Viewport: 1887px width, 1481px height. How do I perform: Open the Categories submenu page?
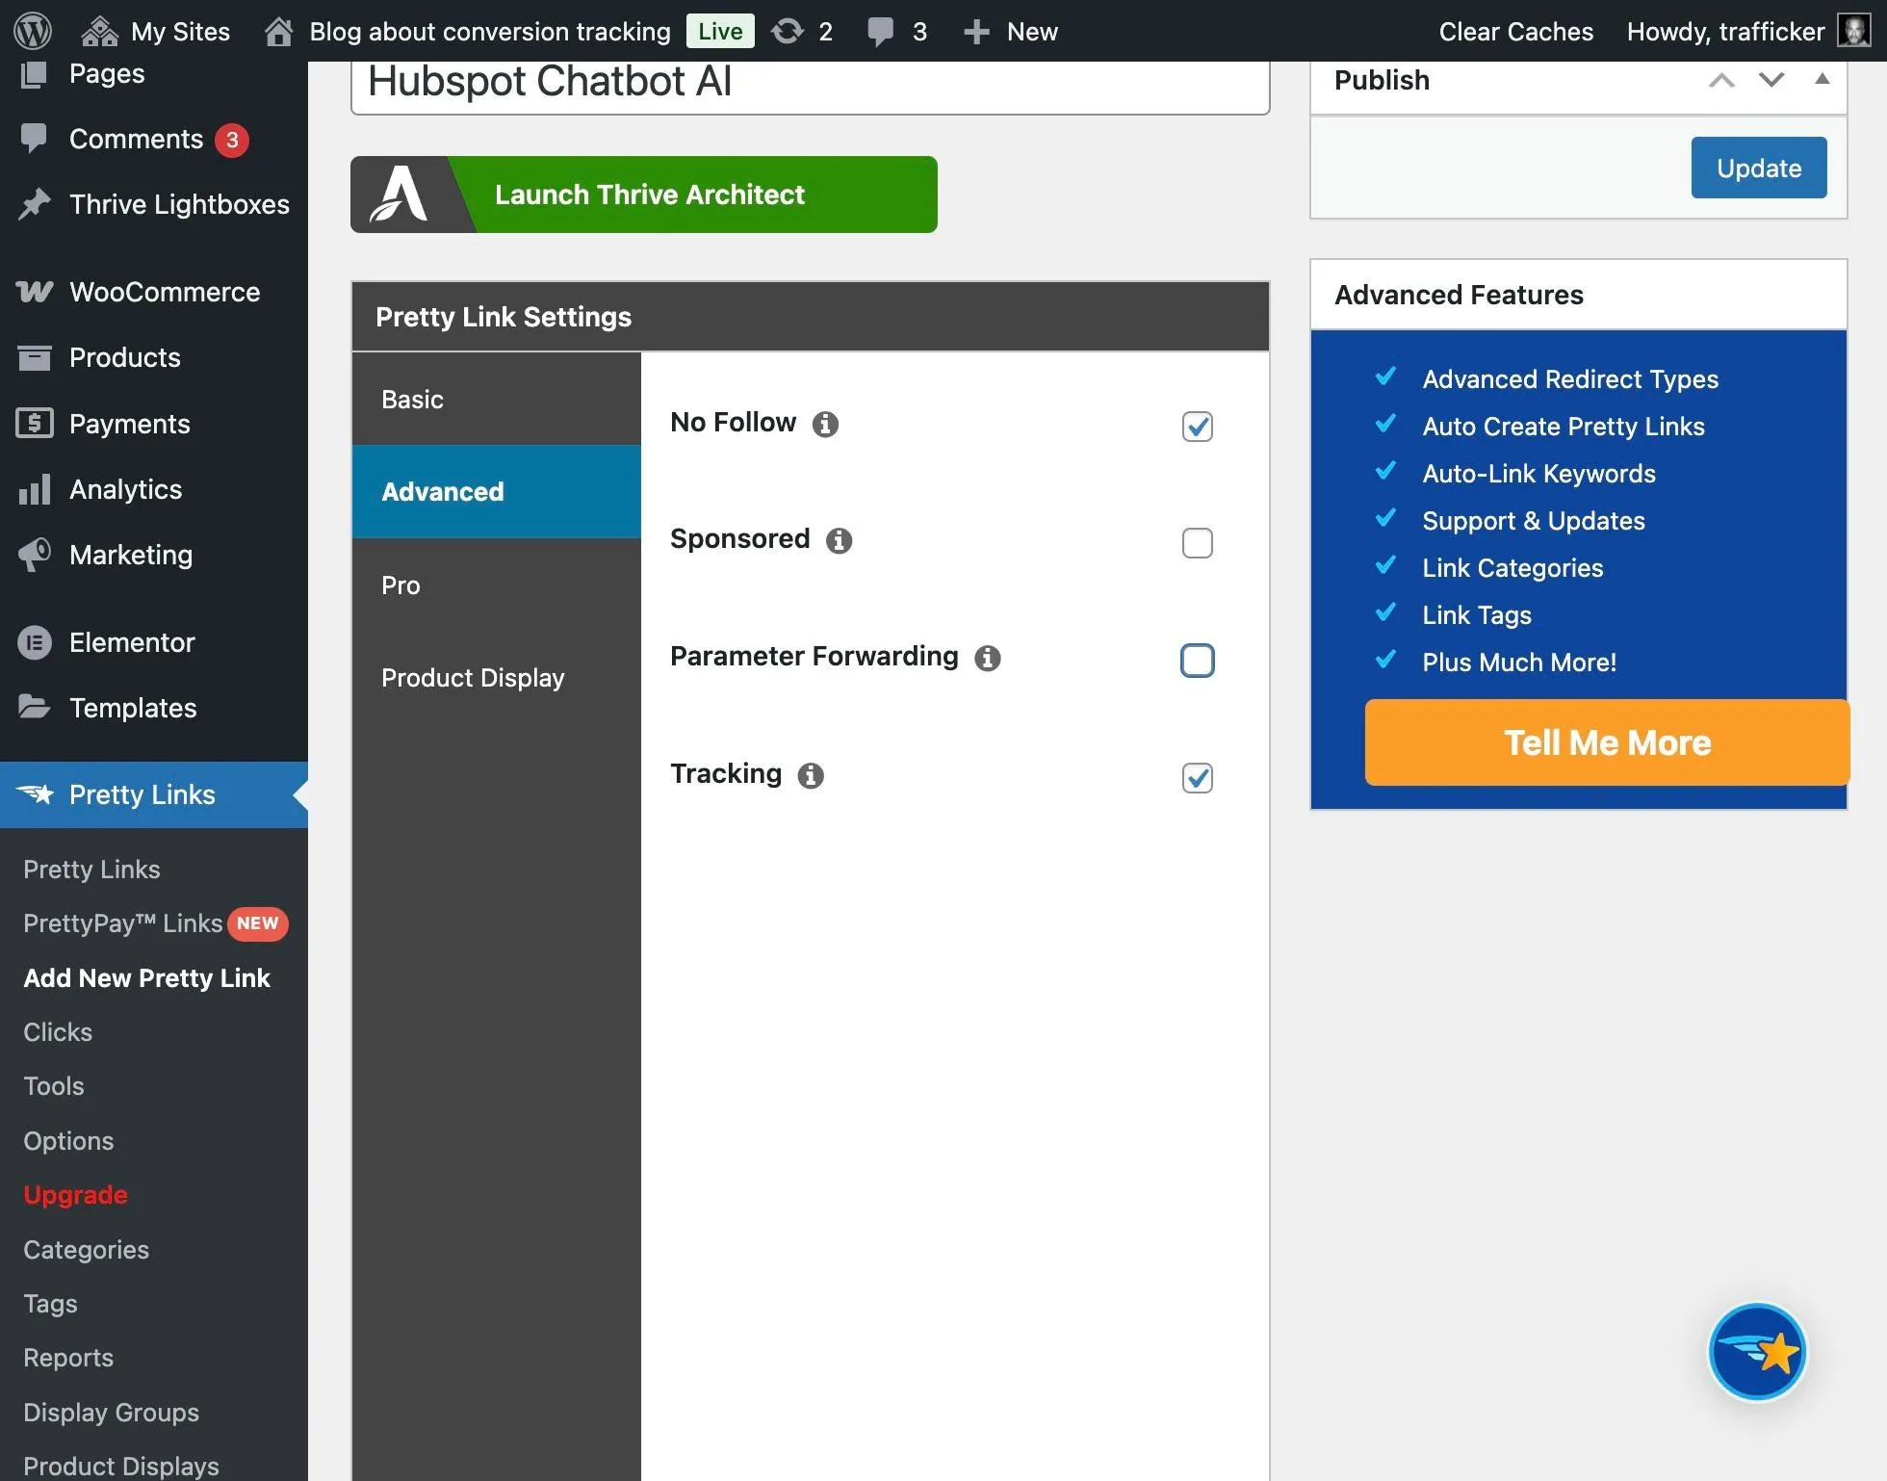coord(86,1249)
